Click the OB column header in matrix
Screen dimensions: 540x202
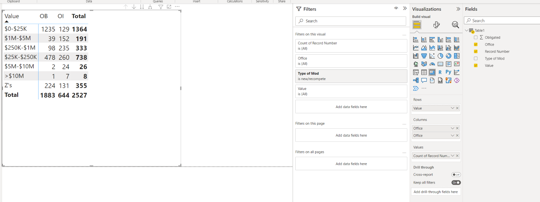pyautogui.click(x=44, y=16)
